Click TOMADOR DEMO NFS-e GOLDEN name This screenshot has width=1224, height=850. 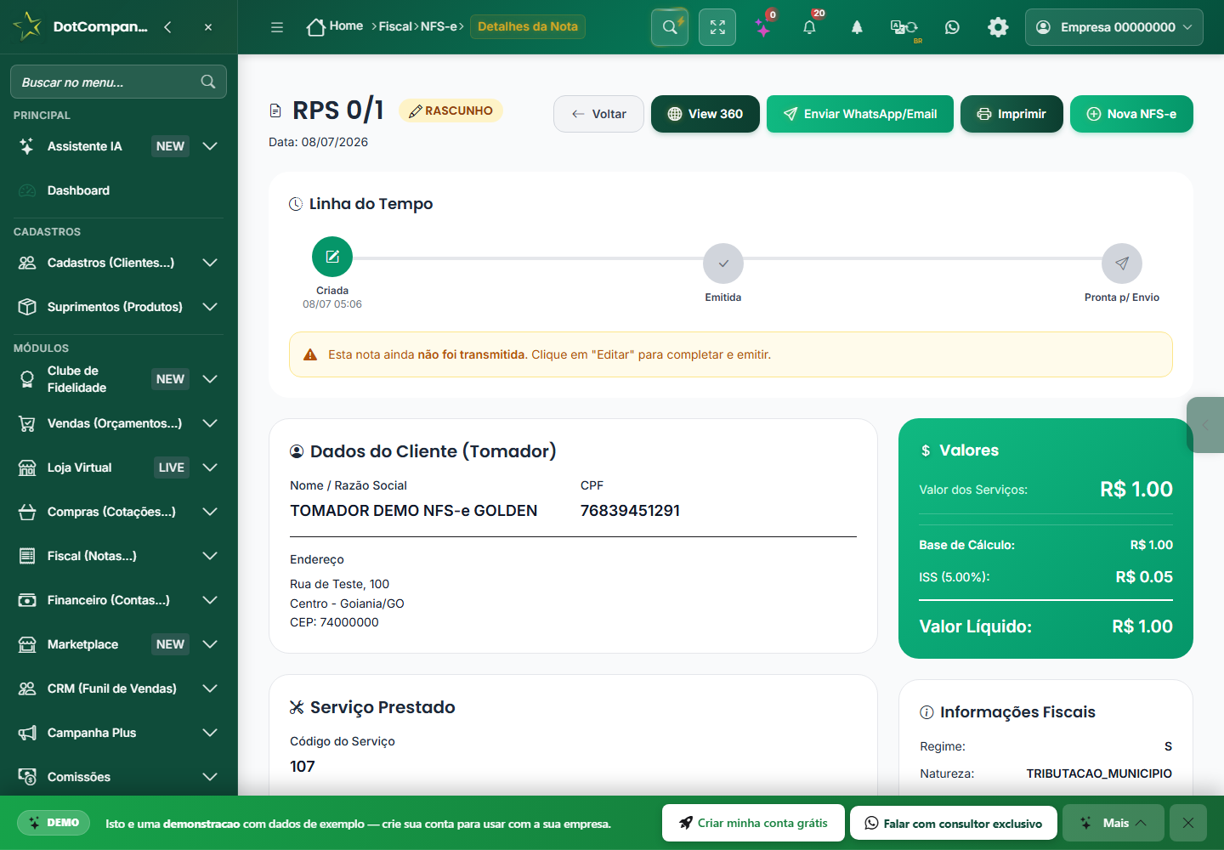pos(414,511)
